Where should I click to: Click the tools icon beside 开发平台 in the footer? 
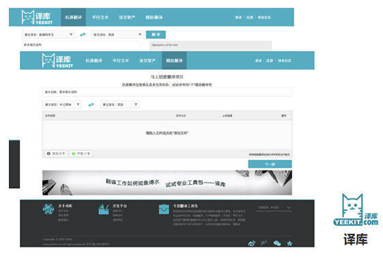[104, 209]
